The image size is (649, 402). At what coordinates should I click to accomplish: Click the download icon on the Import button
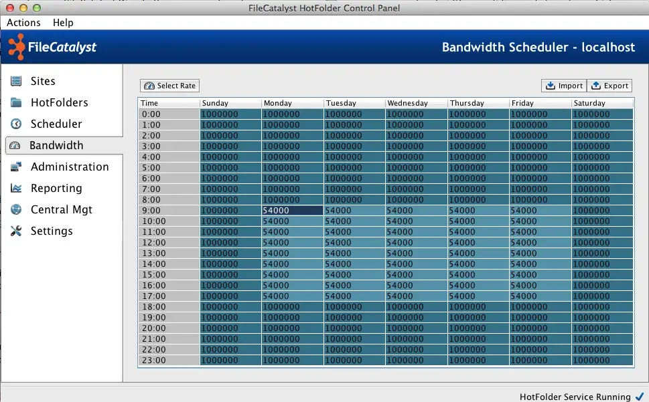[551, 86]
